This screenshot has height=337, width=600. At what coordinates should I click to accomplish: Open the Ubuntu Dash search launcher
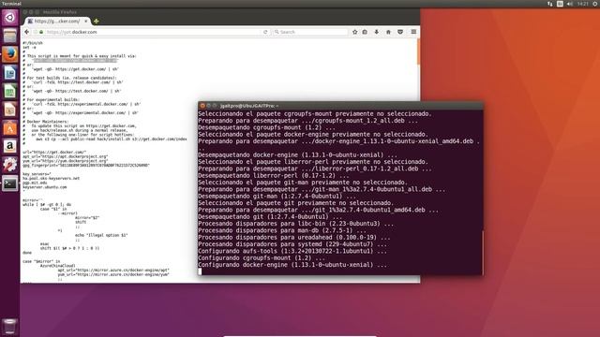pyautogui.click(x=10, y=18)
